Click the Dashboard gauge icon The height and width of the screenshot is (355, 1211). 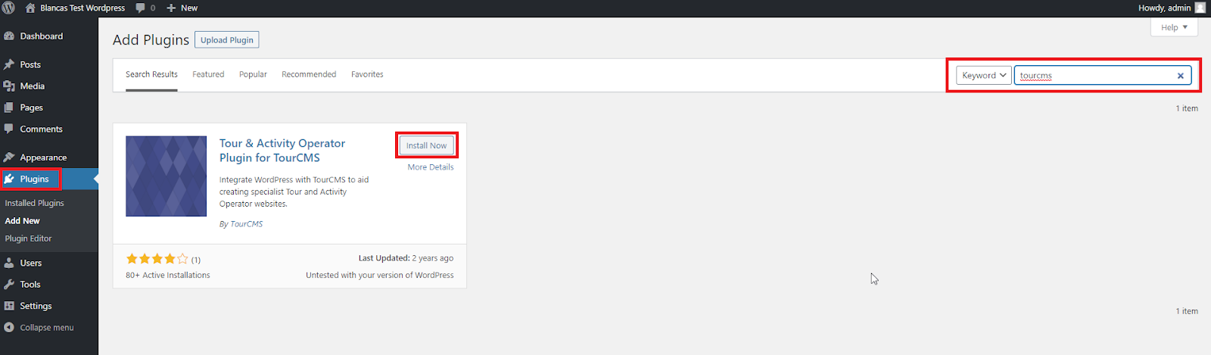click(9, 36)
